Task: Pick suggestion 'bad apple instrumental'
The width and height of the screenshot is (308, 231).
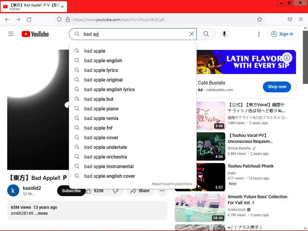Action: (x=133, y=166)
